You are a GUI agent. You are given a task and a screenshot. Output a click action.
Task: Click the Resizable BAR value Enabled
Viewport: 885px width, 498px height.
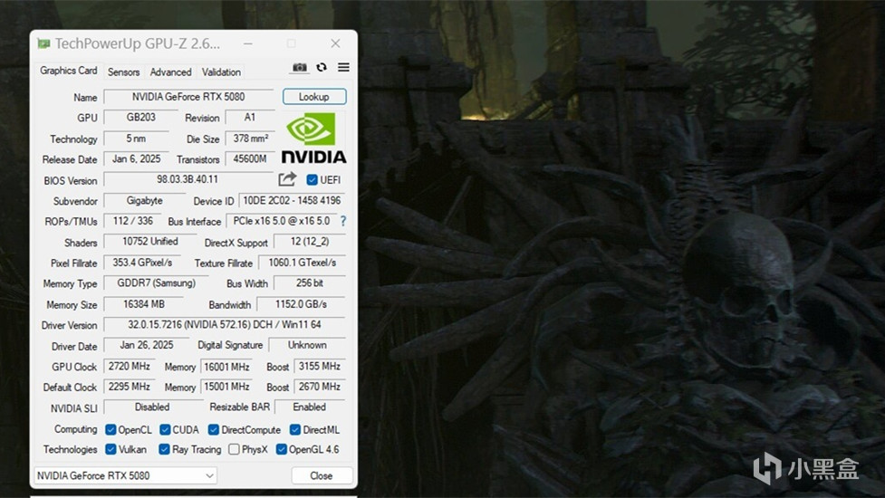pos(309,407)
